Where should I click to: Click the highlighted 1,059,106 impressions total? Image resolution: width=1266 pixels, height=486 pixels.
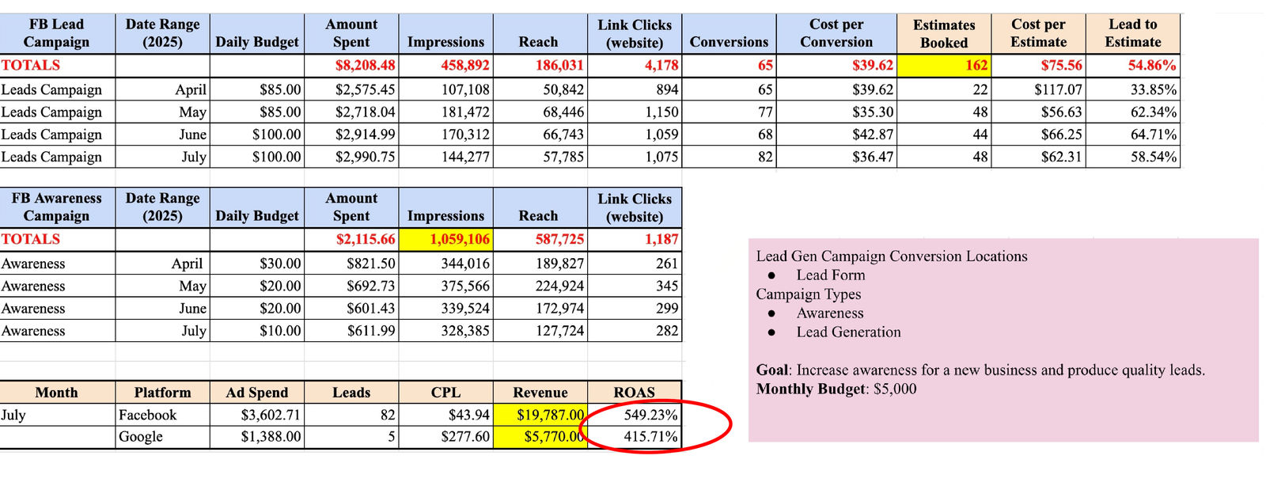point(445,239)
